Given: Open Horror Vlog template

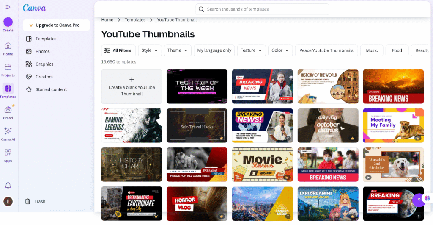Looking at the screenshot, I should point(197,204).
